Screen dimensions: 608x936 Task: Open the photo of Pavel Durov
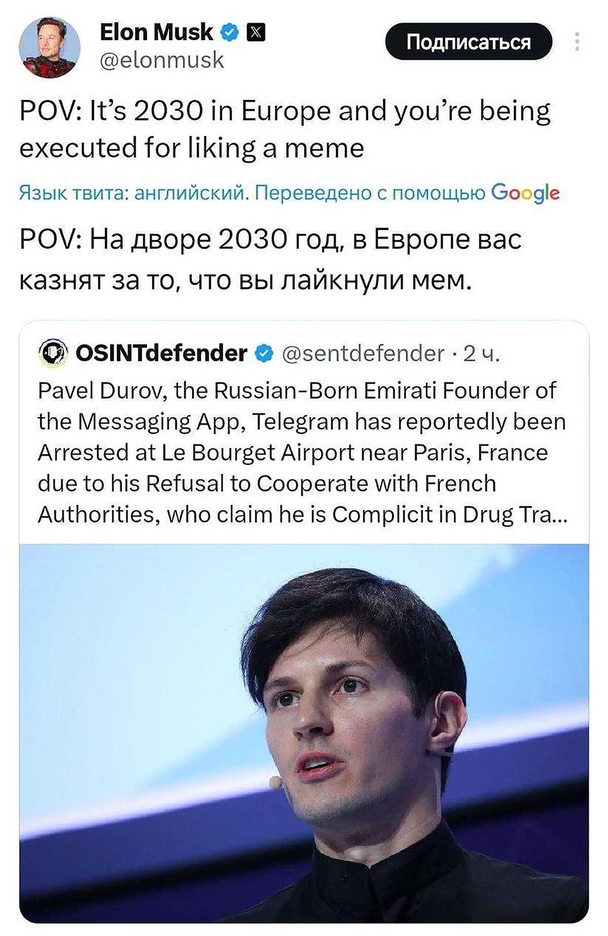pyautogui.click(x=304, y=735)
